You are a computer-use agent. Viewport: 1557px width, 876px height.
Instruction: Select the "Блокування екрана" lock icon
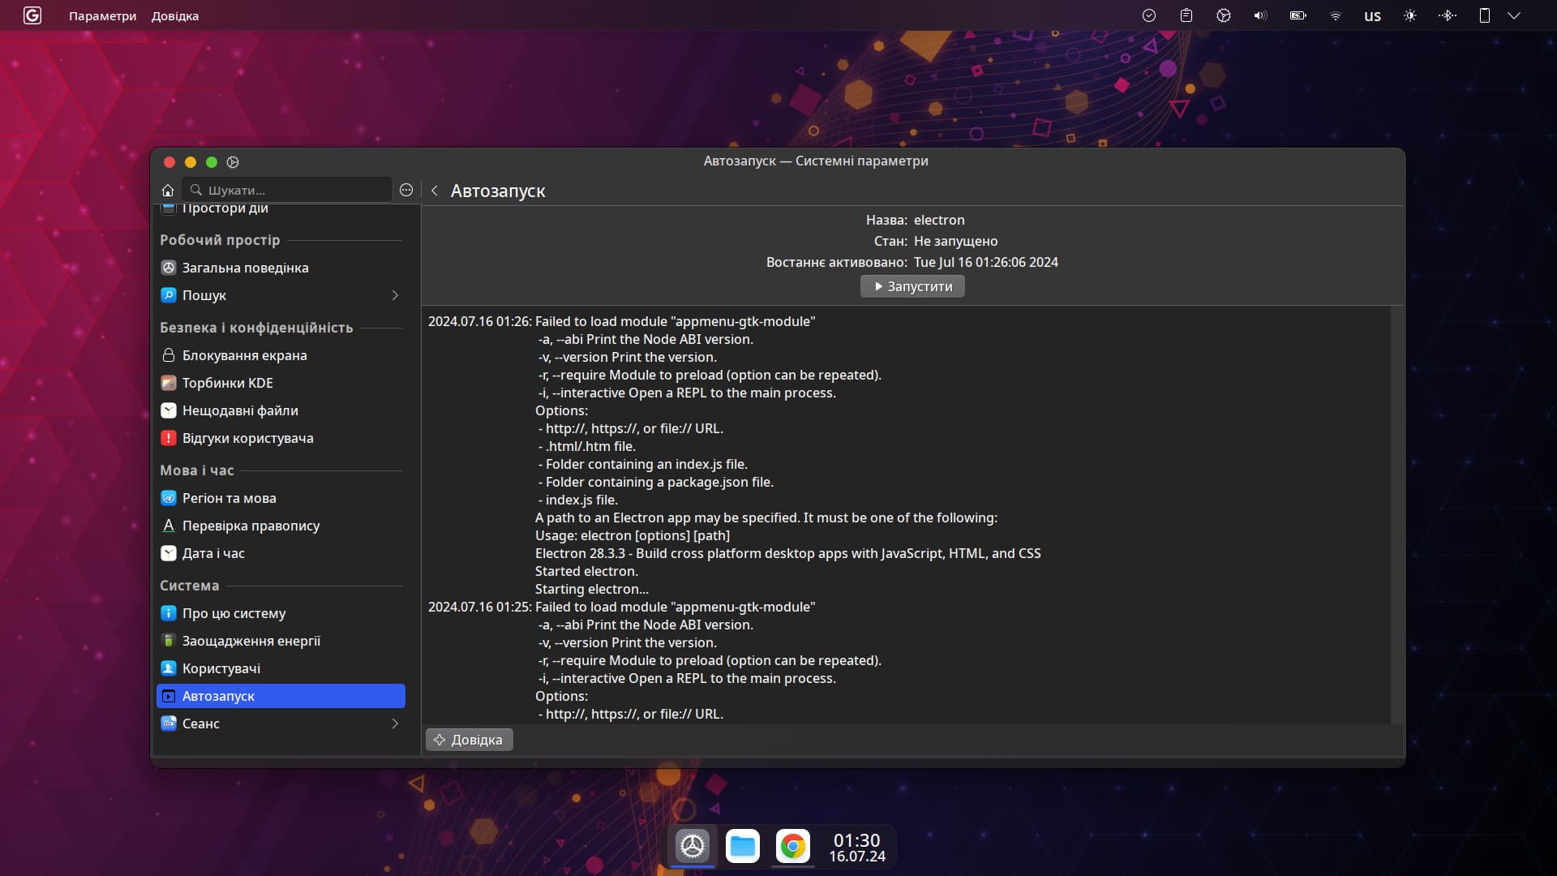click(169, 355)
